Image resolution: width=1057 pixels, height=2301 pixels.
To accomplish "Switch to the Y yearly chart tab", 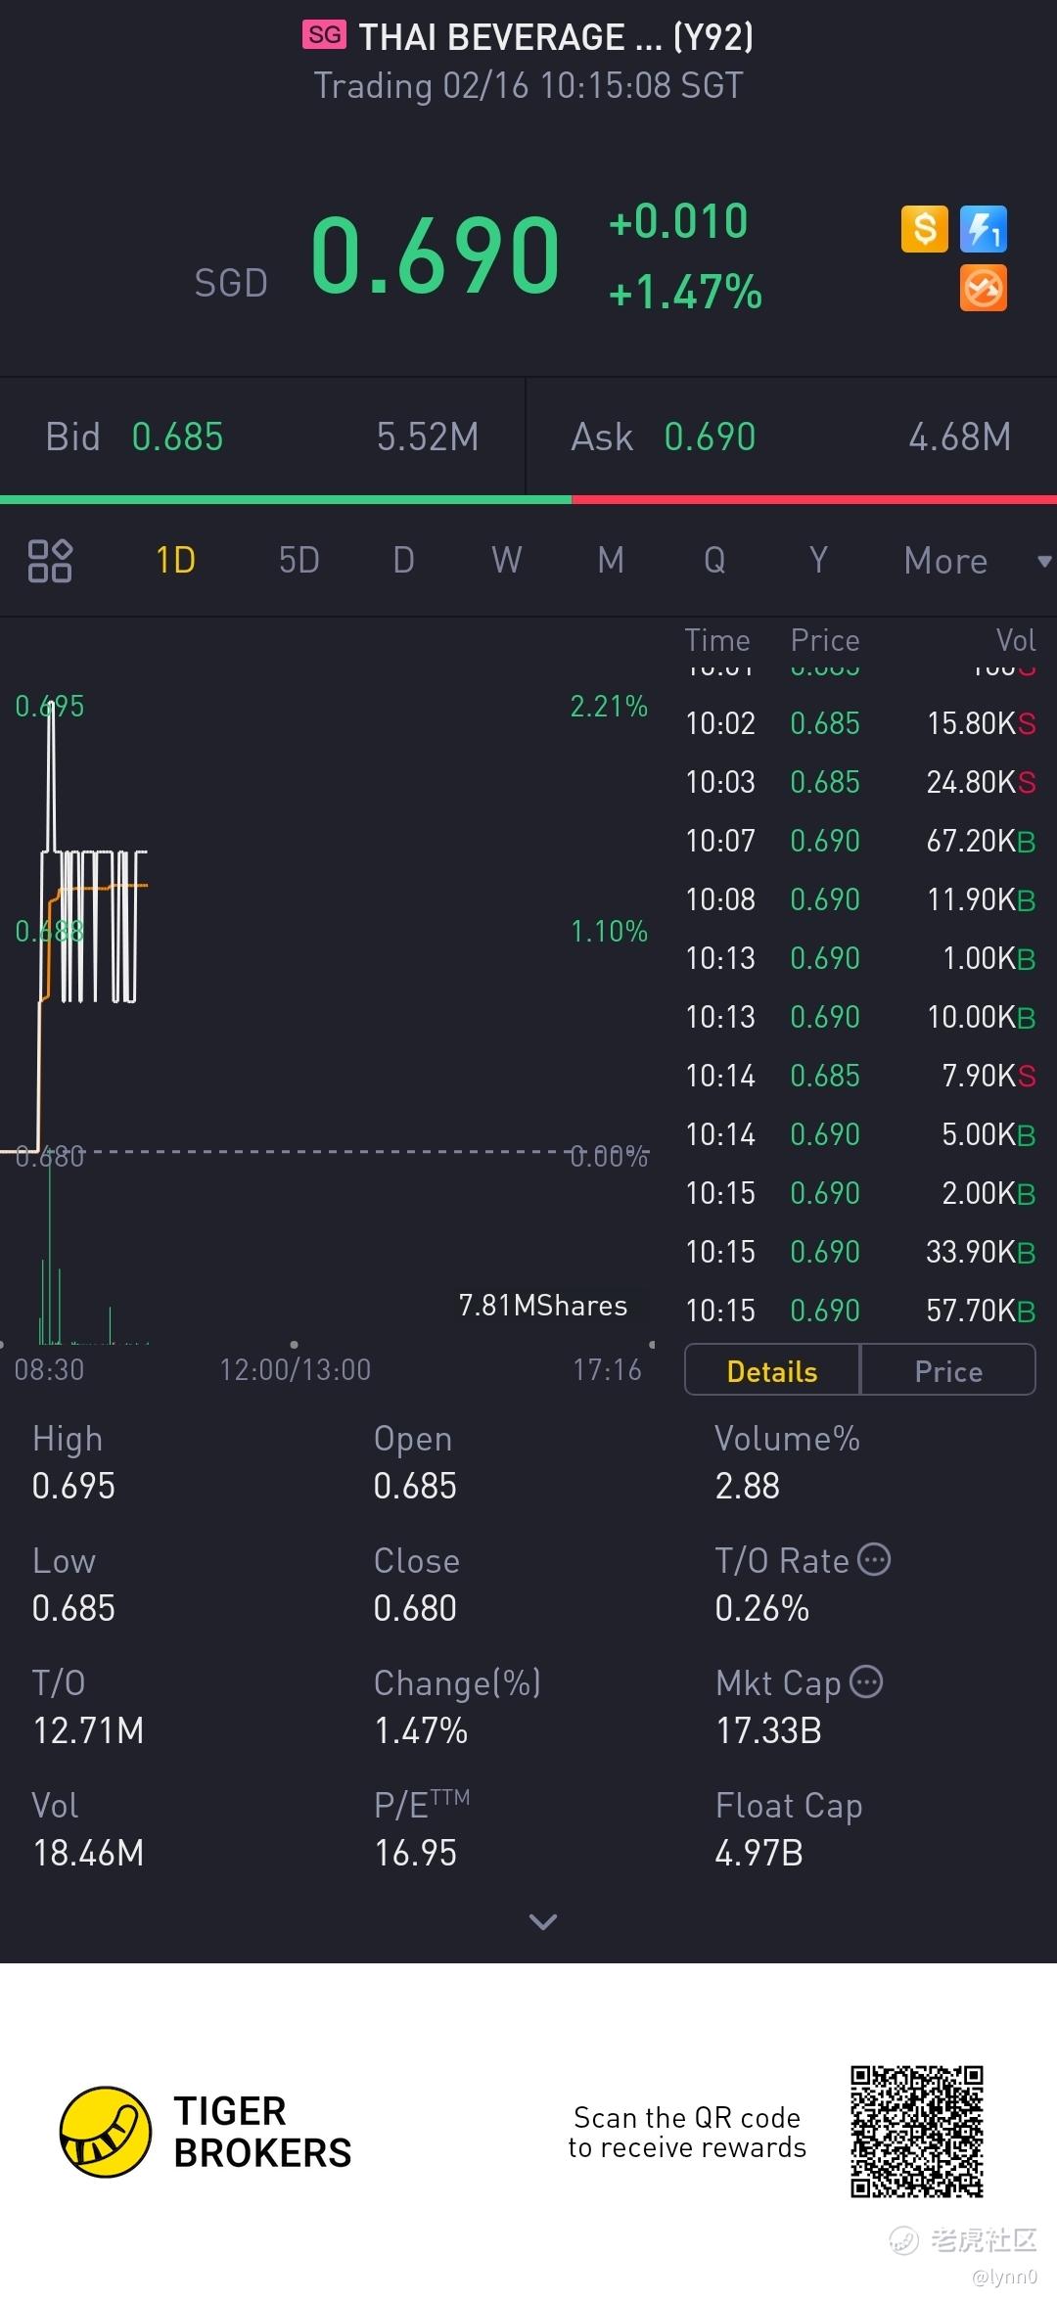I will coord(818,561).
